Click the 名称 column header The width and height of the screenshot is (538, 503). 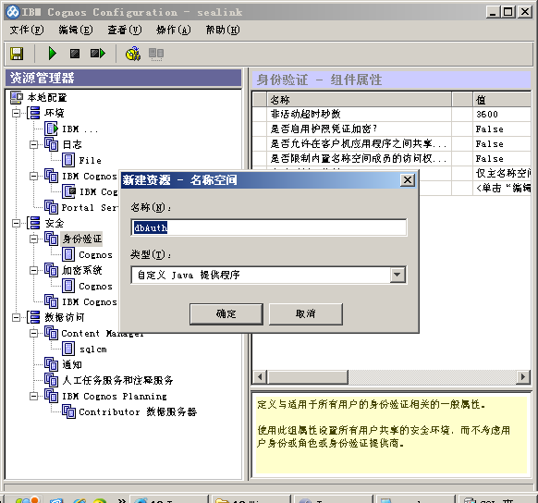(359, 100)
